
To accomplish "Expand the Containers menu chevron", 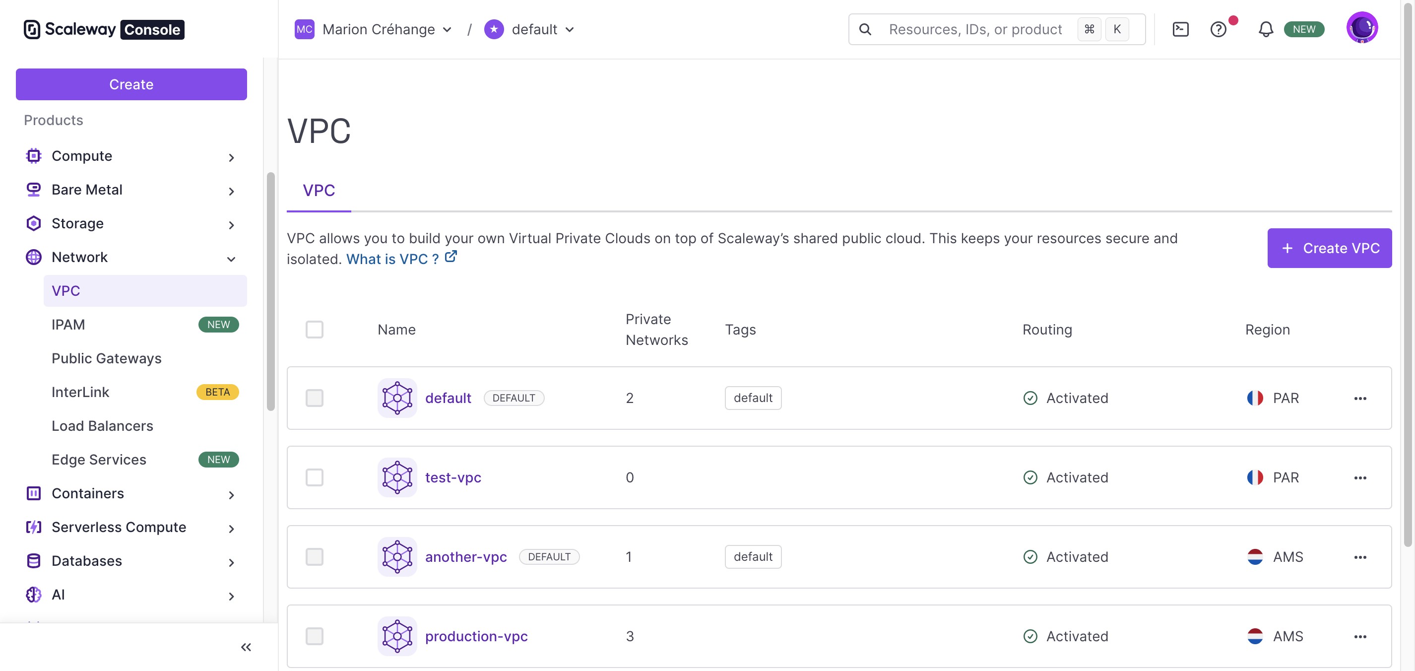I will click(231, 495).
